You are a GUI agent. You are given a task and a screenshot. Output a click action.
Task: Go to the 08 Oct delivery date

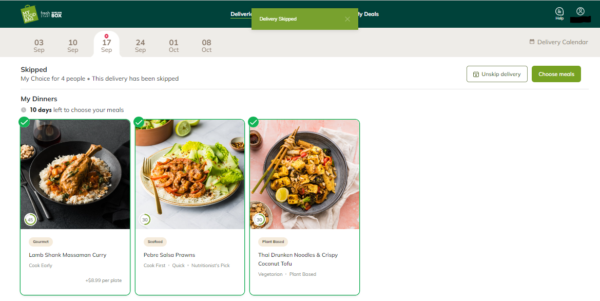[206, 46]
